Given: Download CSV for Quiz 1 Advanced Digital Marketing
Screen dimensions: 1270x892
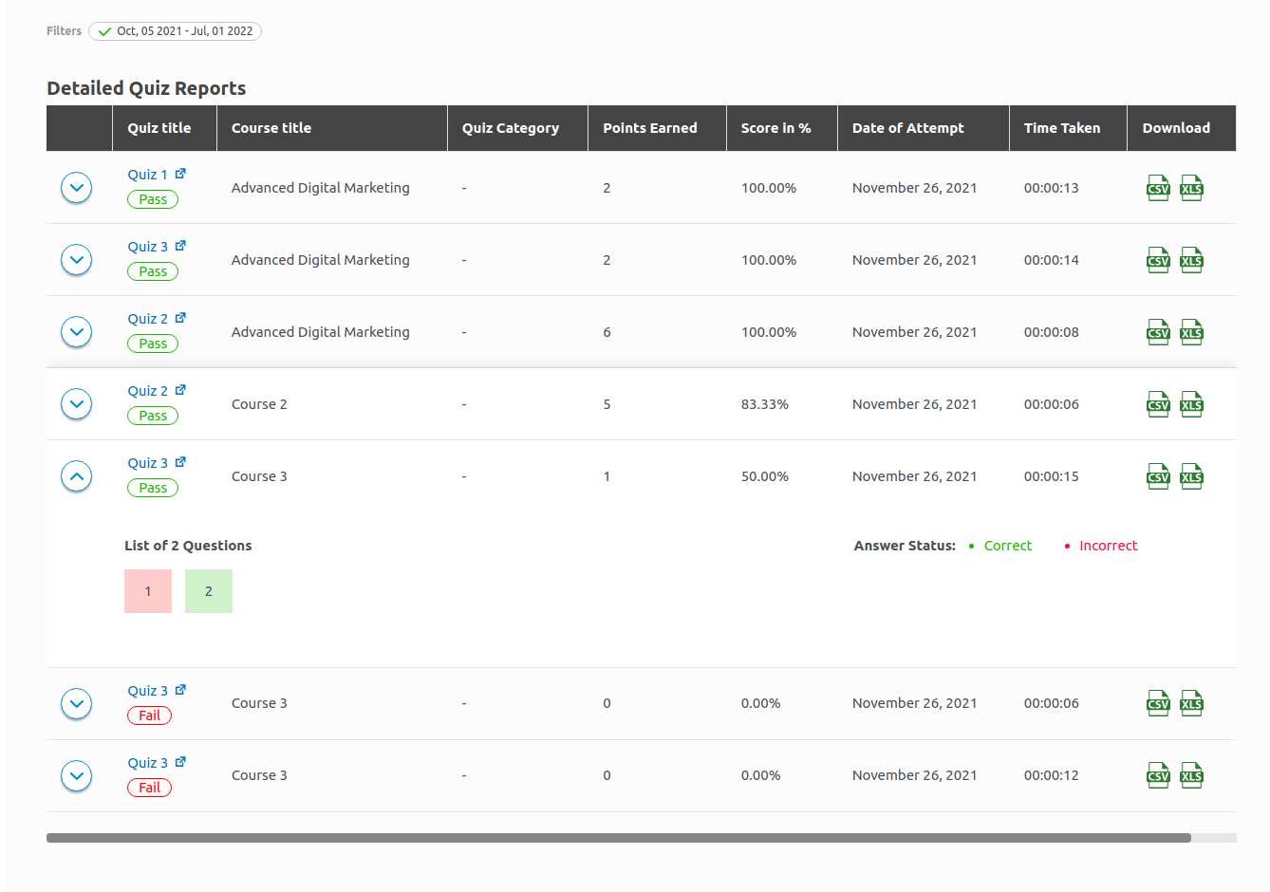Looking at the screenshot, I should pos(1158,188).
